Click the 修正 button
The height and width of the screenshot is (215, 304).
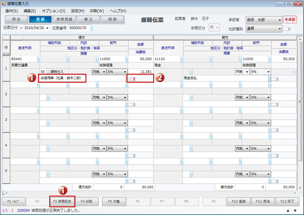(x=88, y=20)
